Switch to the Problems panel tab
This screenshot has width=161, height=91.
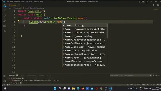[14, 75]
